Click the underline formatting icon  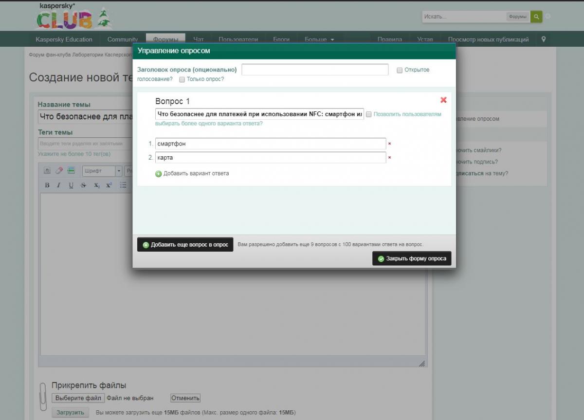71,185
